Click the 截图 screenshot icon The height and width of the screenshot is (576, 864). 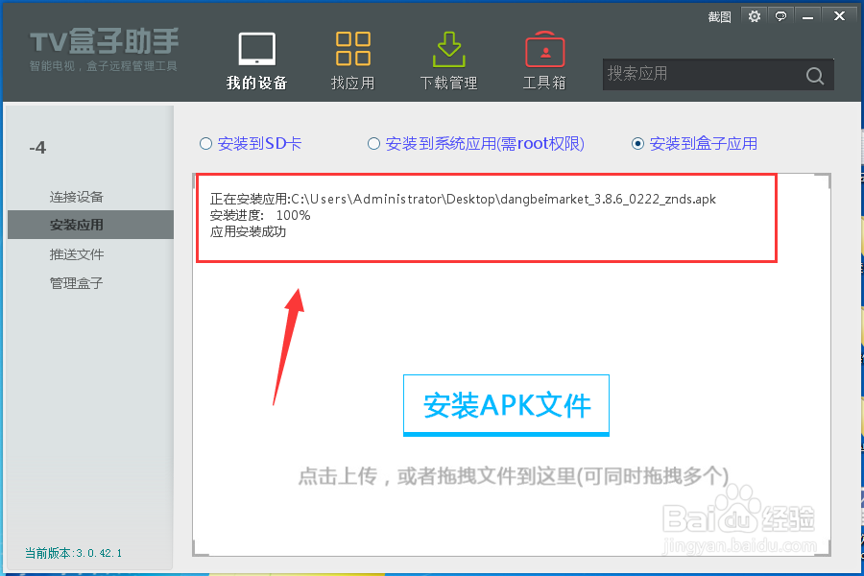click(718, 16)
